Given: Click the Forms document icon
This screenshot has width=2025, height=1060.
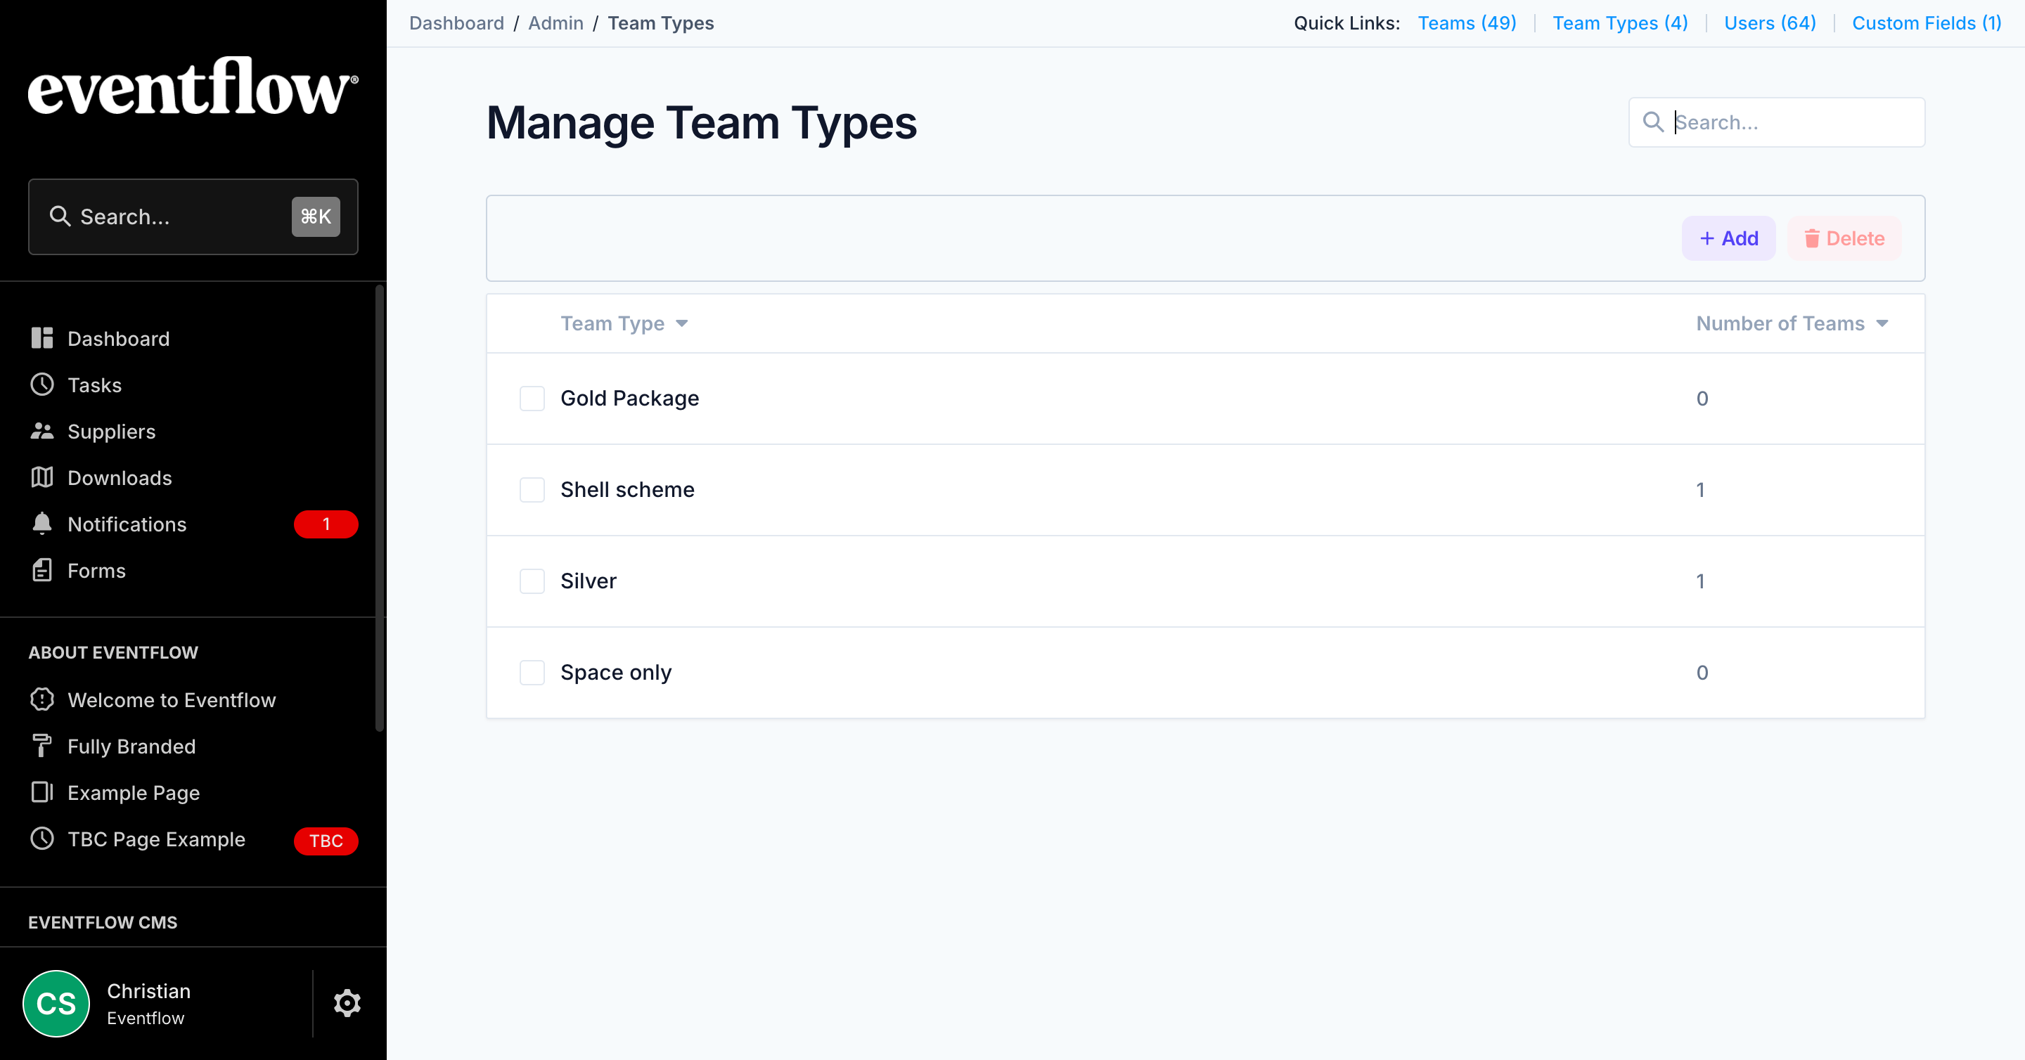Looking at the screenshot, I should [41, 571].
